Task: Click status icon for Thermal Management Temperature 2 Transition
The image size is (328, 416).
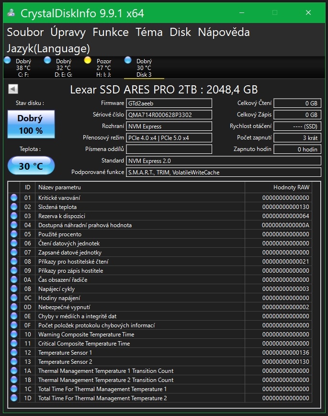Action: (14, 380)
